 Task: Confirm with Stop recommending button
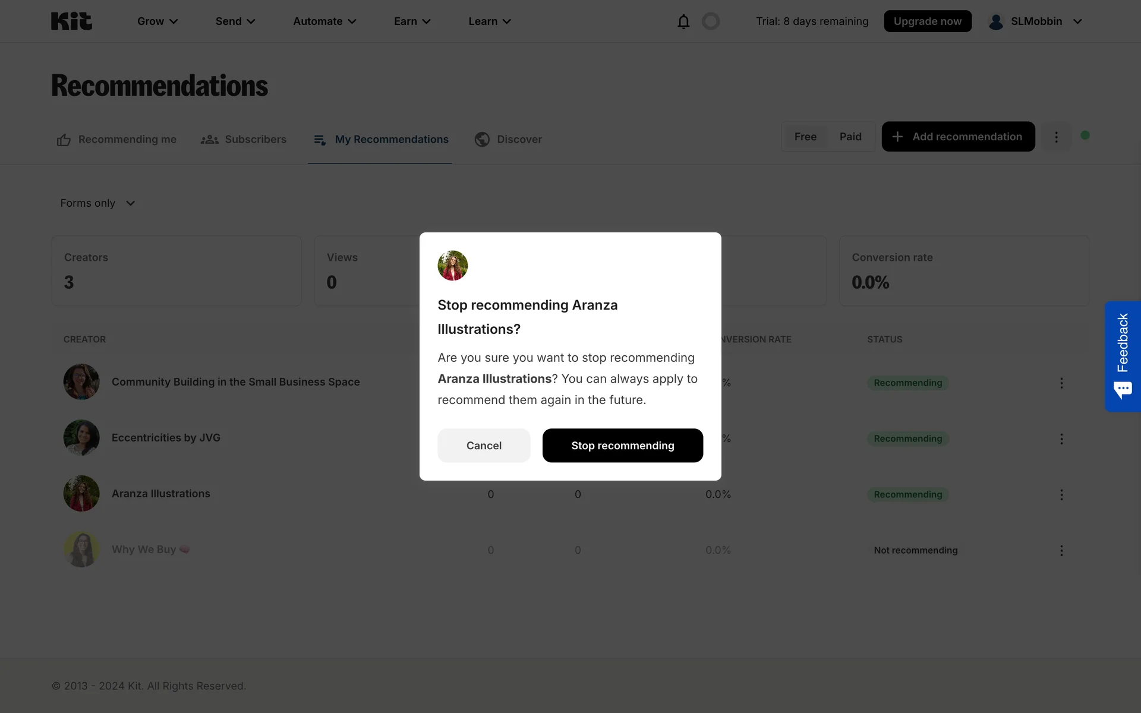622,446
